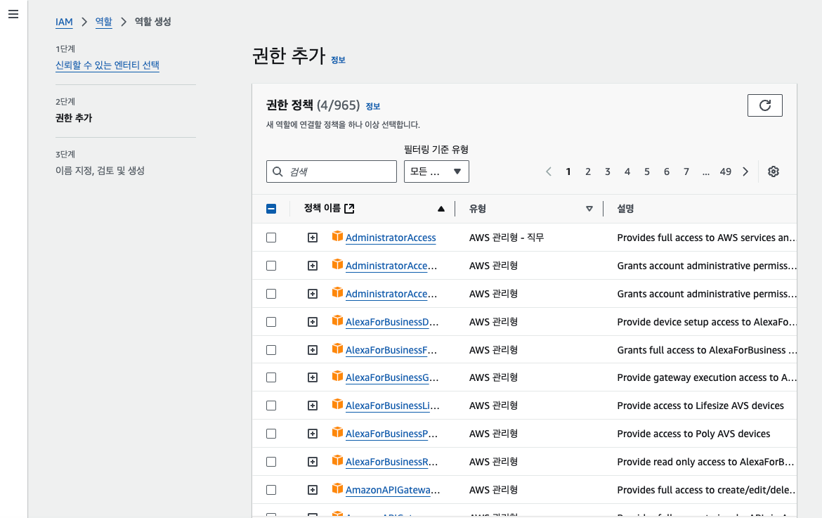The height and width of the screenshot is (518, 822).
Task: Expand the AlexaForBusinessD… policy row
Action: pos(313,322)
